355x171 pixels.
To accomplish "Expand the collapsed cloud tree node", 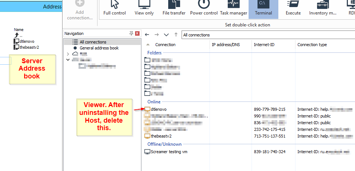I will click(68, 54).
